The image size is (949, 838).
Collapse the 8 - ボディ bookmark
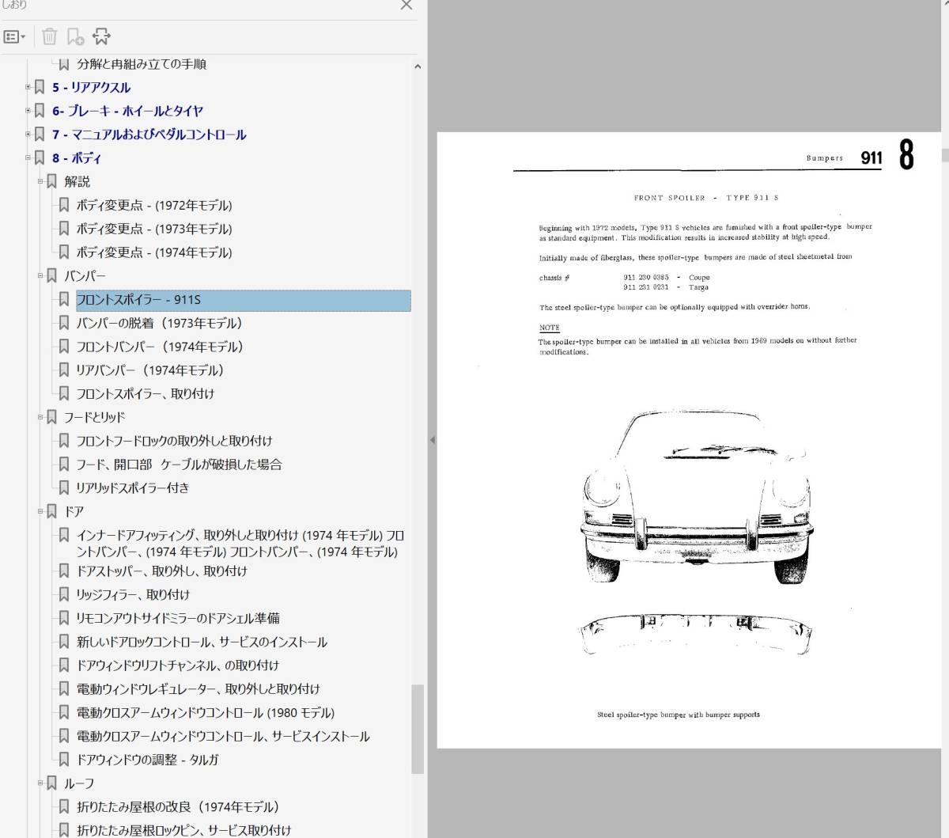(x=28, y=158)
